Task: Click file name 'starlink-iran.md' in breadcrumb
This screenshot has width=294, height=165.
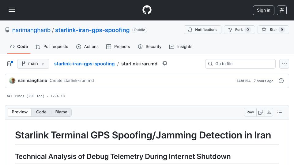Action: (139, 64)
